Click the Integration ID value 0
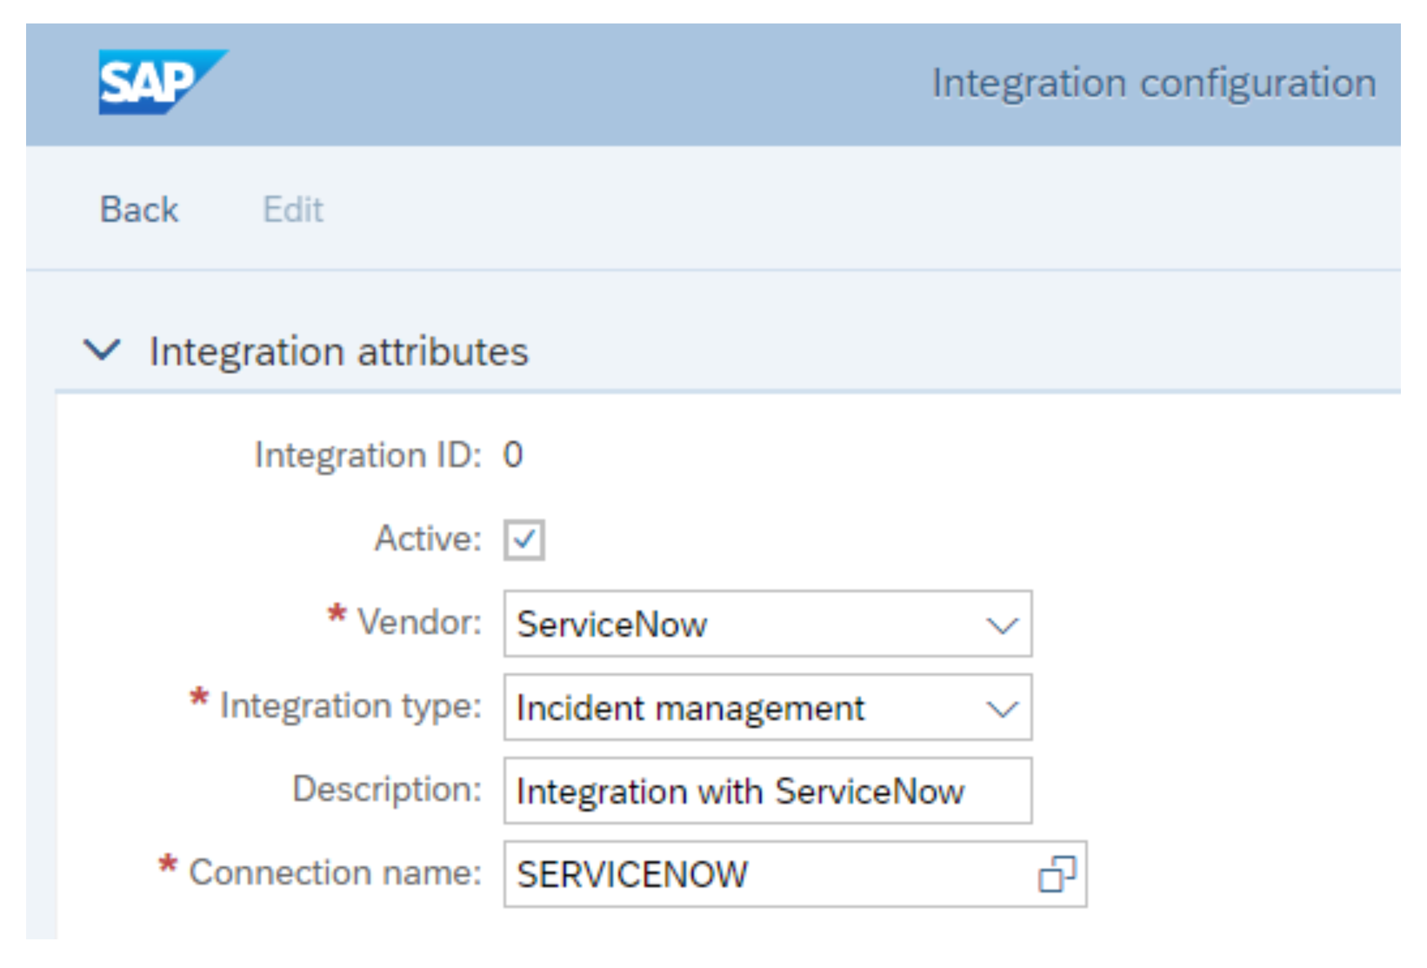 [x=513, y=455]
